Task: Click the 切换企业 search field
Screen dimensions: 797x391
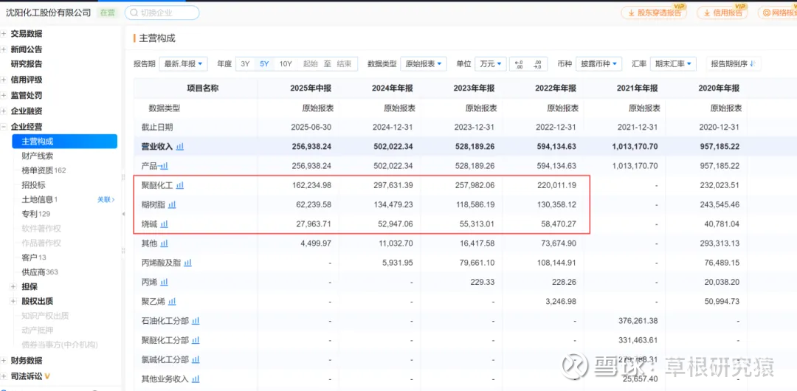Action: tap(162, 13)
